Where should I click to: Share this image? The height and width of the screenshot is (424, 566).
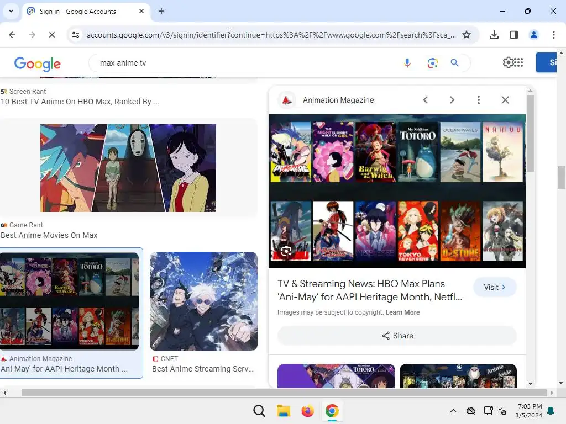click(397, 336)
